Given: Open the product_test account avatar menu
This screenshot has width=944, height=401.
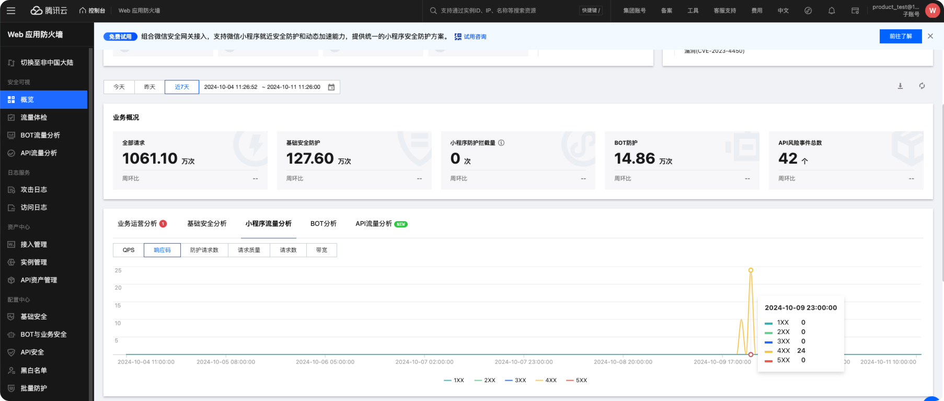Looking at the screenshot, I should pos(933,10).
